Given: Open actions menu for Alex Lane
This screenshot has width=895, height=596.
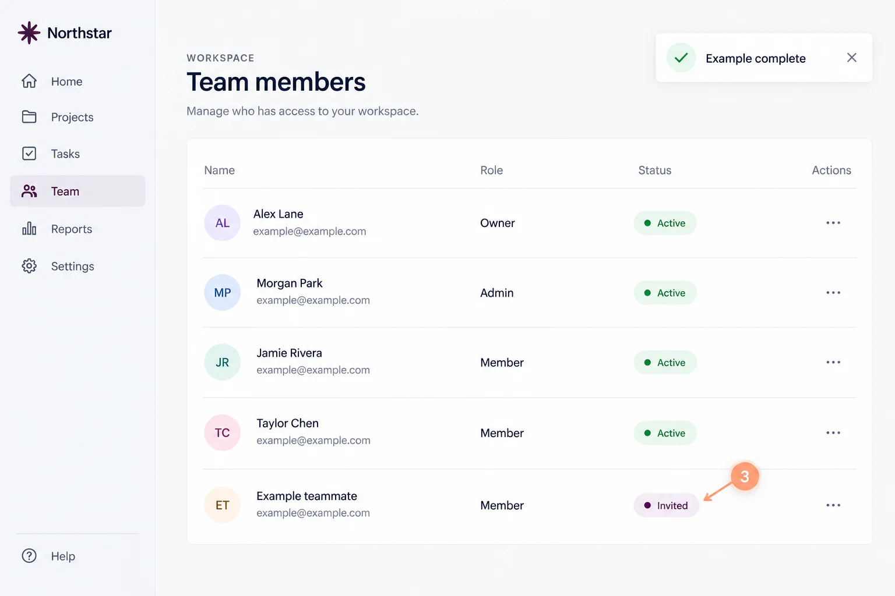Looking at the screenshot, I should pos(833,223).
